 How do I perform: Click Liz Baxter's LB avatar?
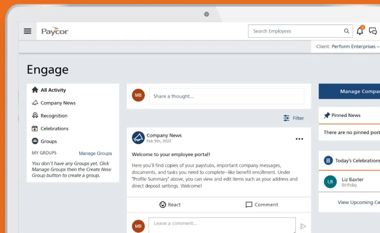pos(330,182)
